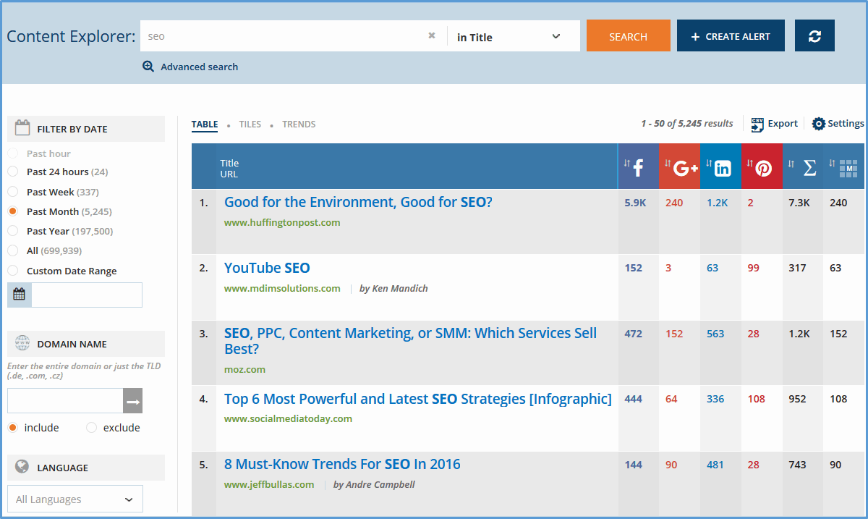
Task: Click the 444 Facebook count for socialmediatoday
Action: pos(634,399)
